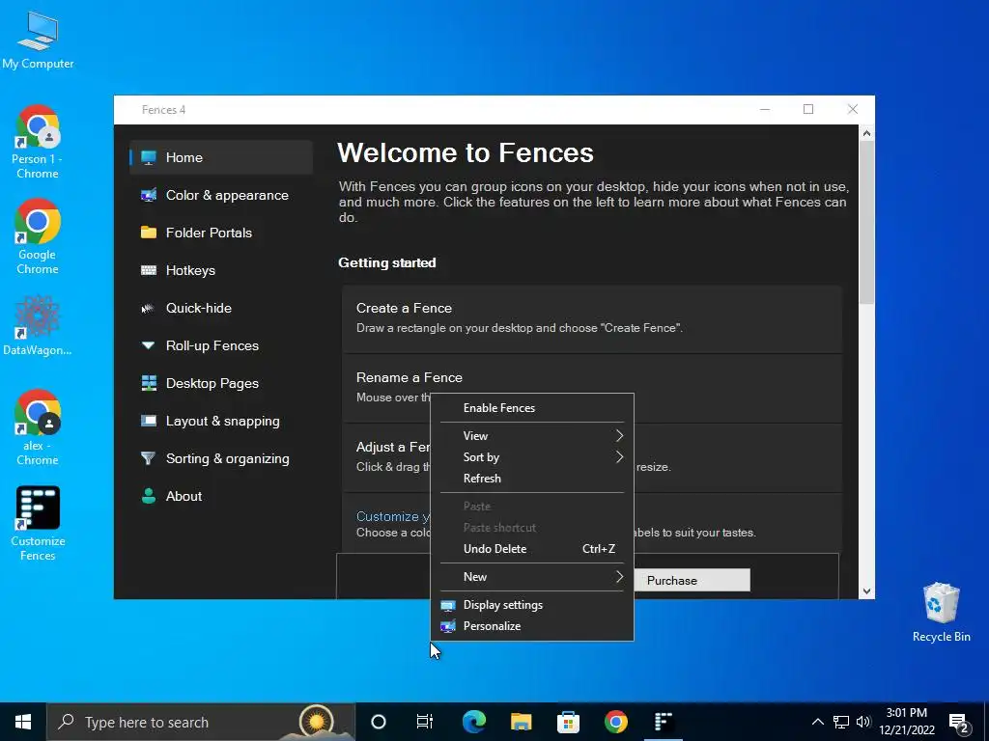Open Microsoft Edge from the taskbar
Viewport: 989px width, 741px height.
[x=474, y=722]
